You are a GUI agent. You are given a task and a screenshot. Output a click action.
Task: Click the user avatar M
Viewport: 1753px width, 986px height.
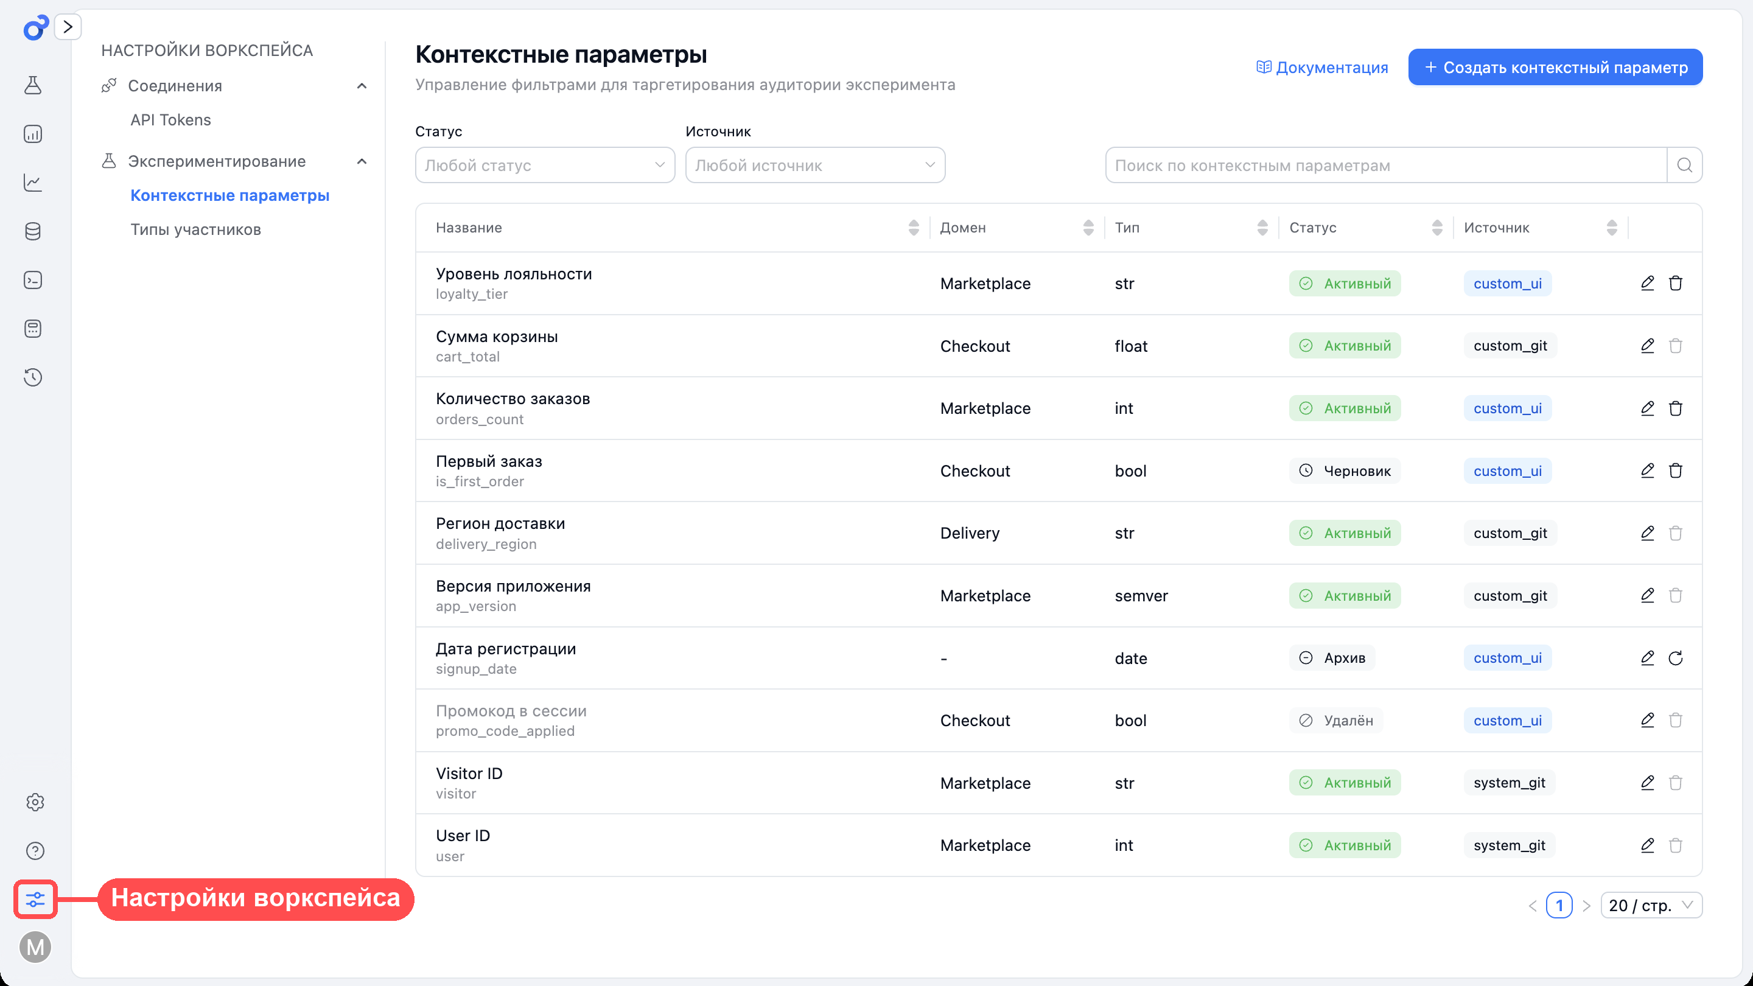click(35, 947)
